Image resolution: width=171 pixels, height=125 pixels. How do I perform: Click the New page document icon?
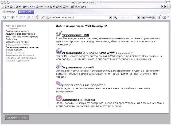click(3, 11)
